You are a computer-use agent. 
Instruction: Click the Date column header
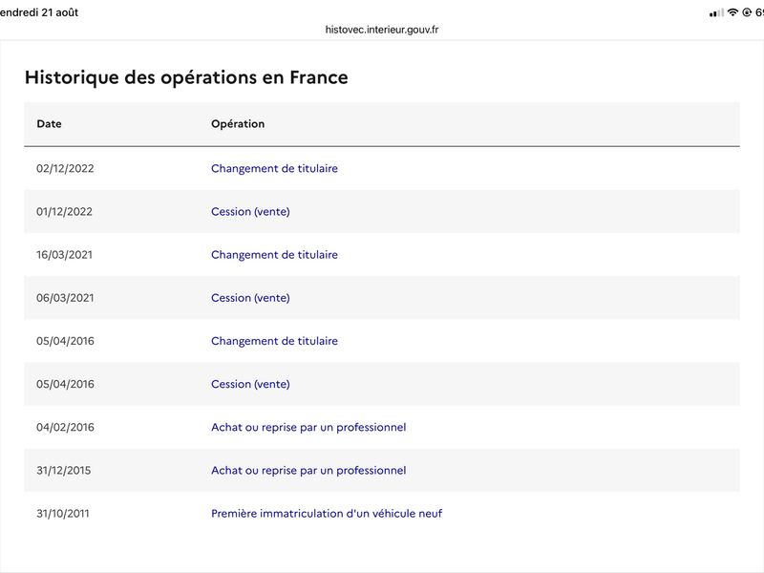50,124
